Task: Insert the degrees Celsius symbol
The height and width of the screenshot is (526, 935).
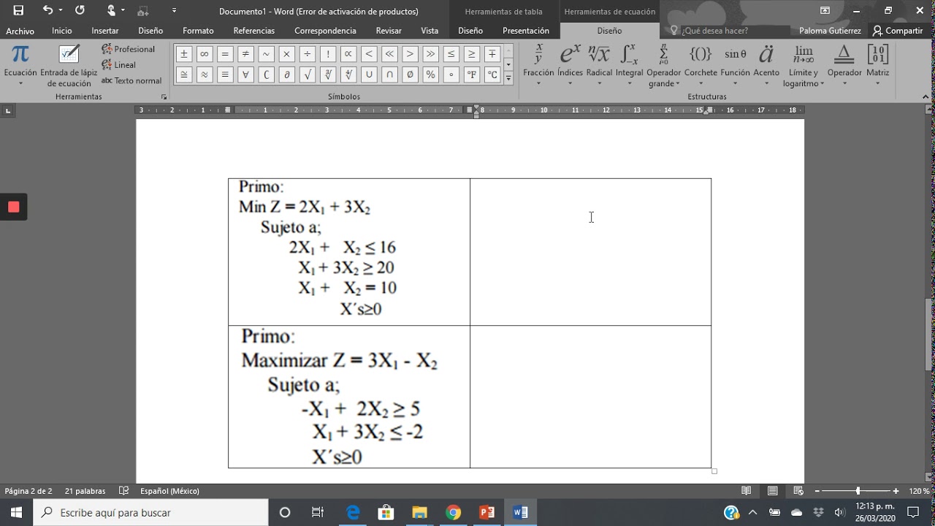Action: (x=492, y=75)
